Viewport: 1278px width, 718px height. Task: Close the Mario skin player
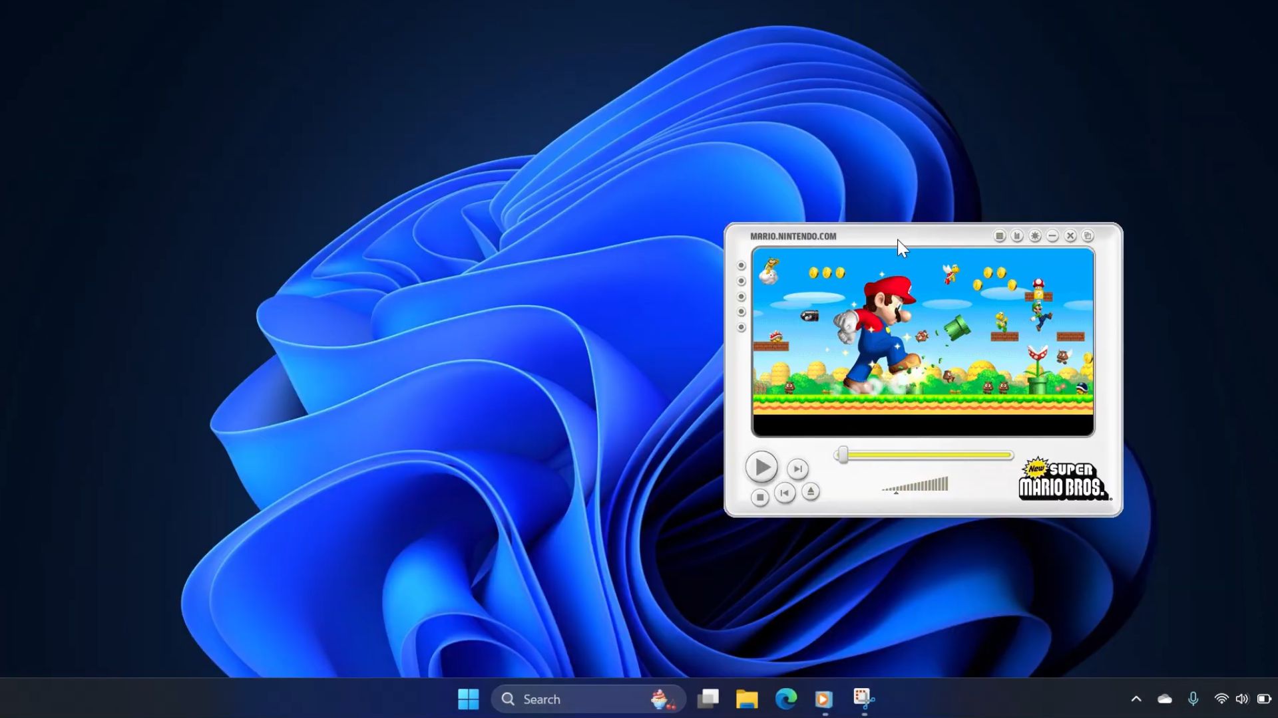[1070, 236]
